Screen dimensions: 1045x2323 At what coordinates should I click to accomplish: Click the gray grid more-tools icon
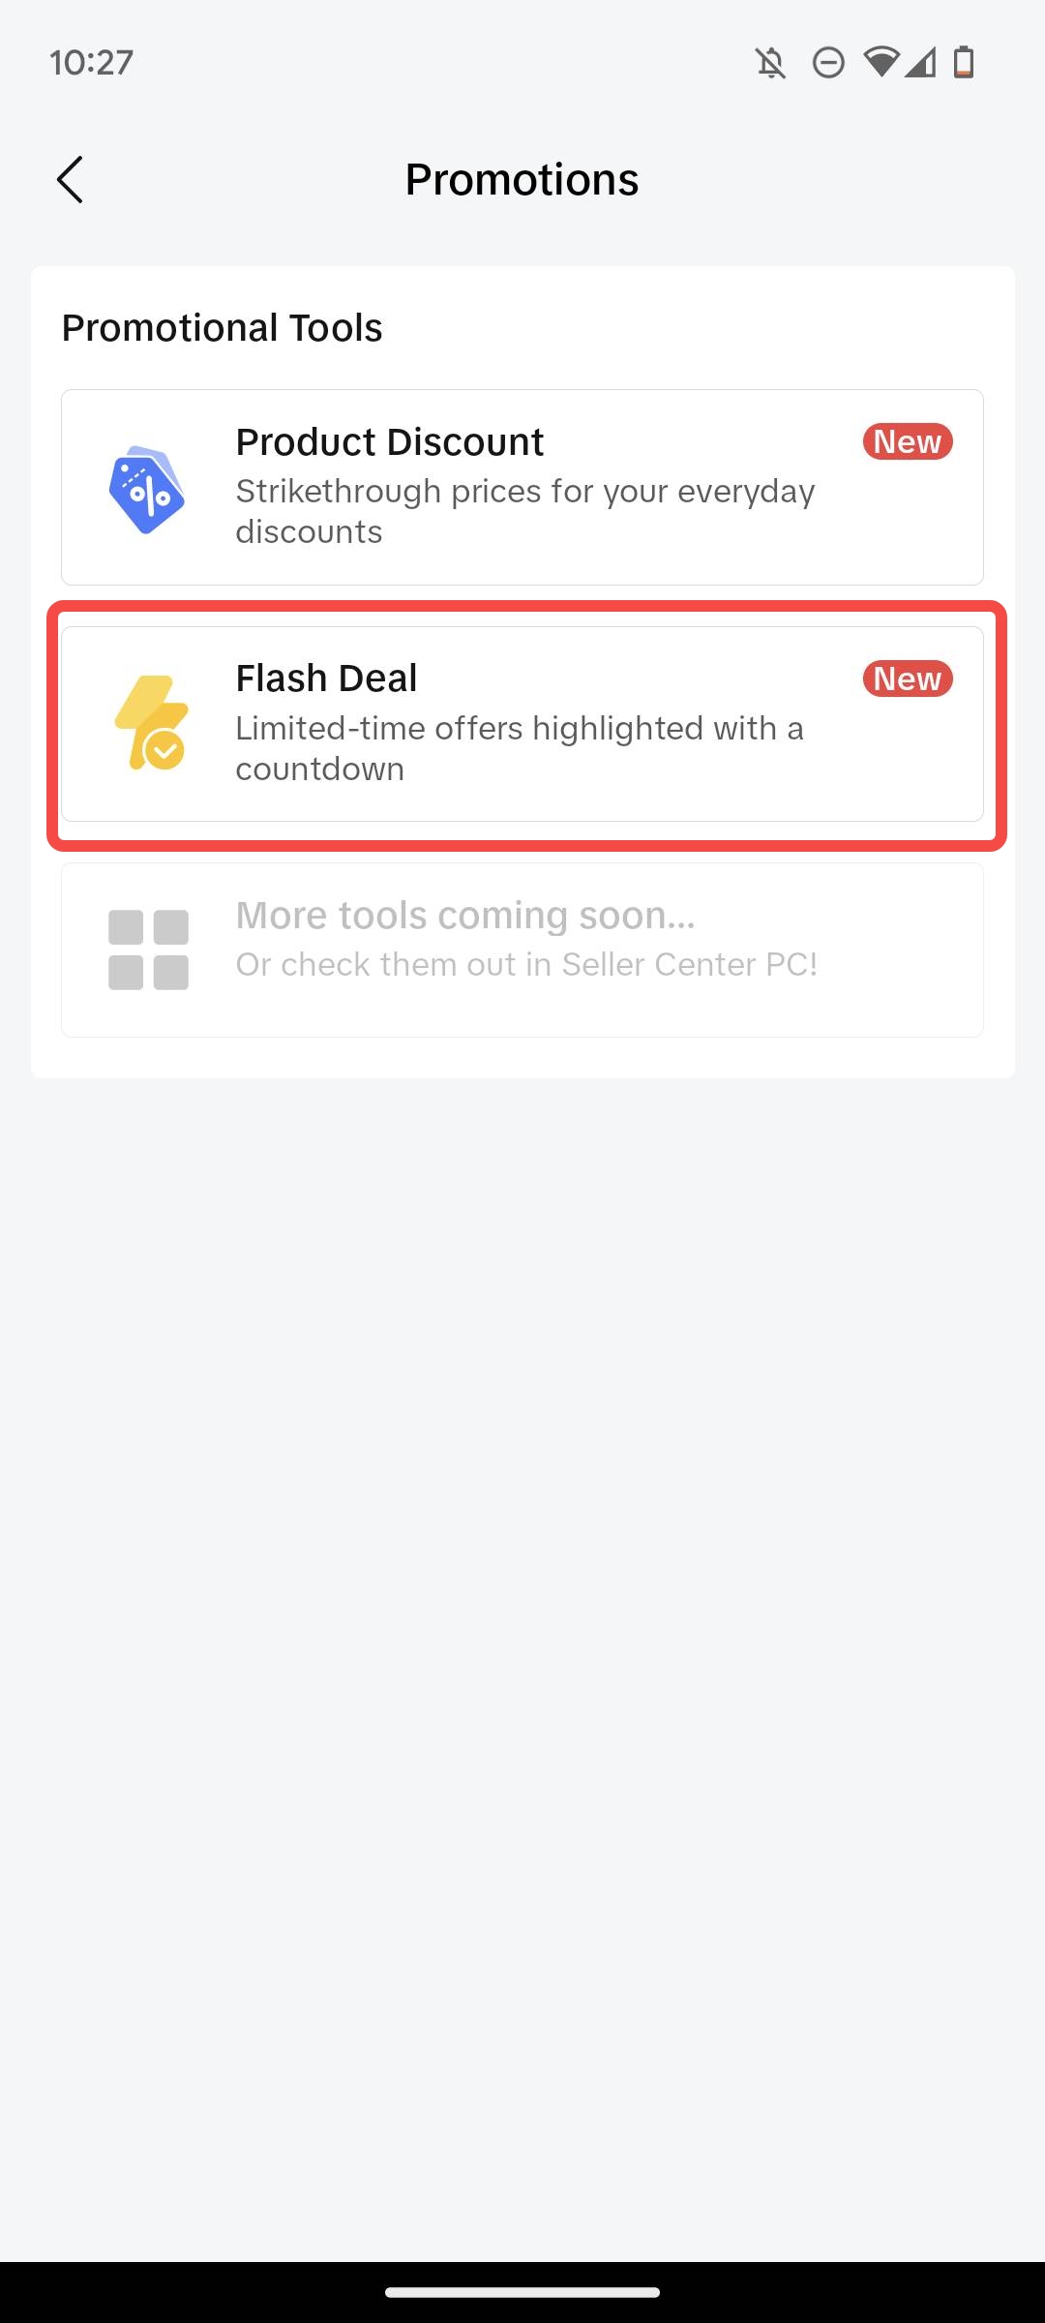tap(148, 950)
